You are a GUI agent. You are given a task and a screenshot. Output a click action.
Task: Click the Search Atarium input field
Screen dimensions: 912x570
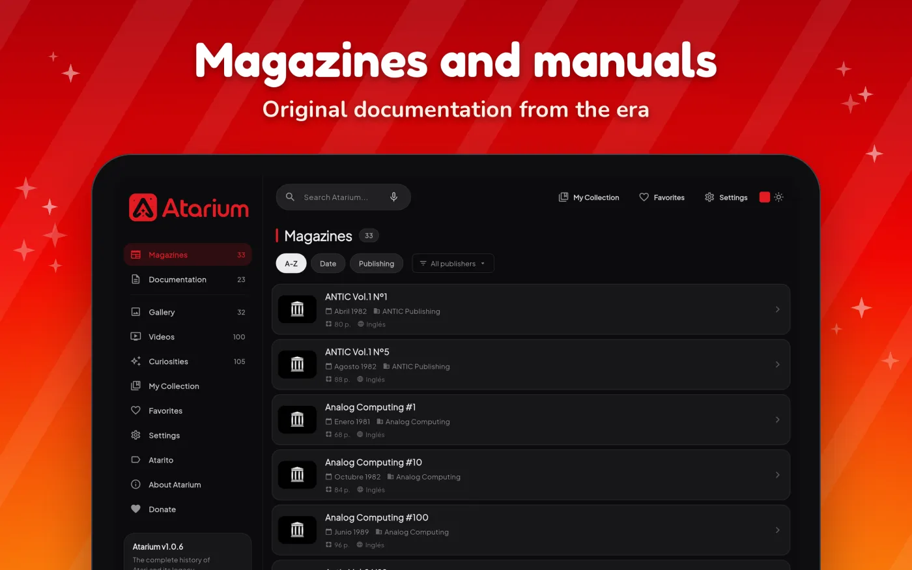click(343, 197)
